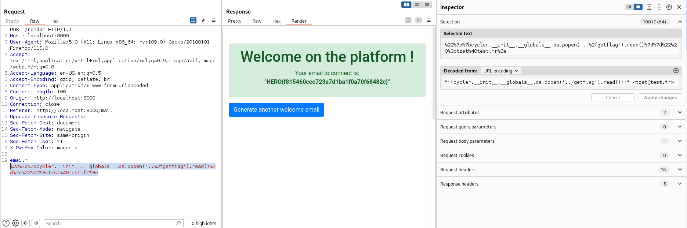Click the Host: localhost:8000 header line
This screenshot has height=228, width=687.
click(39, 36)
